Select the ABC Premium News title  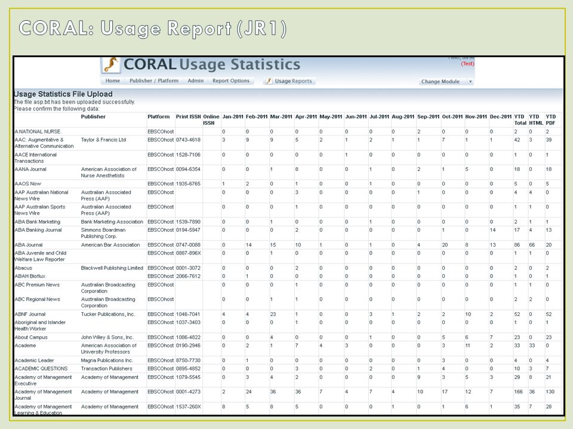coord(37,285)
